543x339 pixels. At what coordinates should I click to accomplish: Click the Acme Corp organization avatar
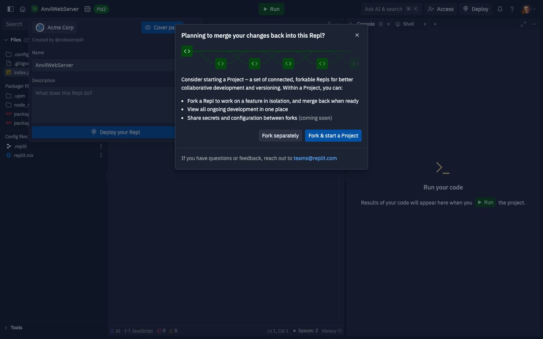coord(39,27)
